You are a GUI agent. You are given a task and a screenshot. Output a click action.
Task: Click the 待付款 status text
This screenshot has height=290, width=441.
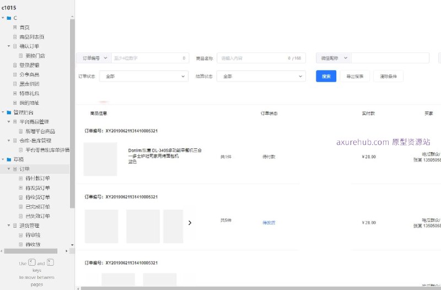(x=269, y=157)
